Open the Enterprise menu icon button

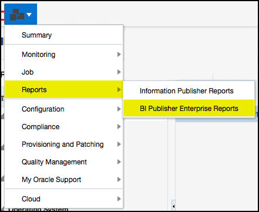21,14
